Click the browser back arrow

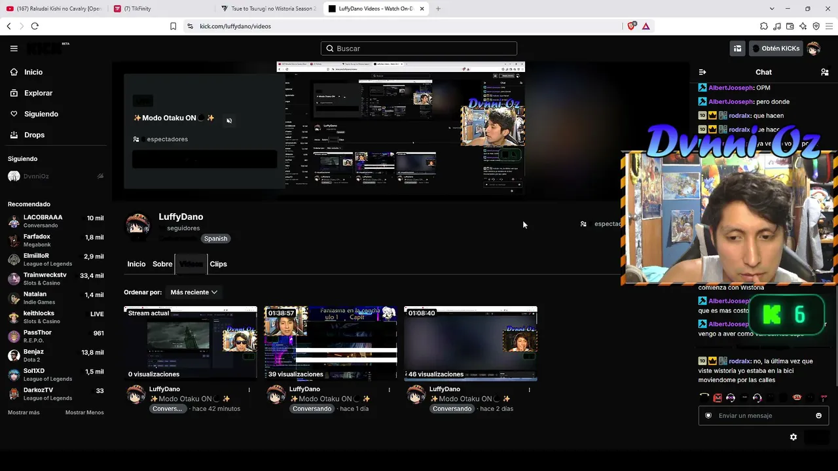[9, 26]
